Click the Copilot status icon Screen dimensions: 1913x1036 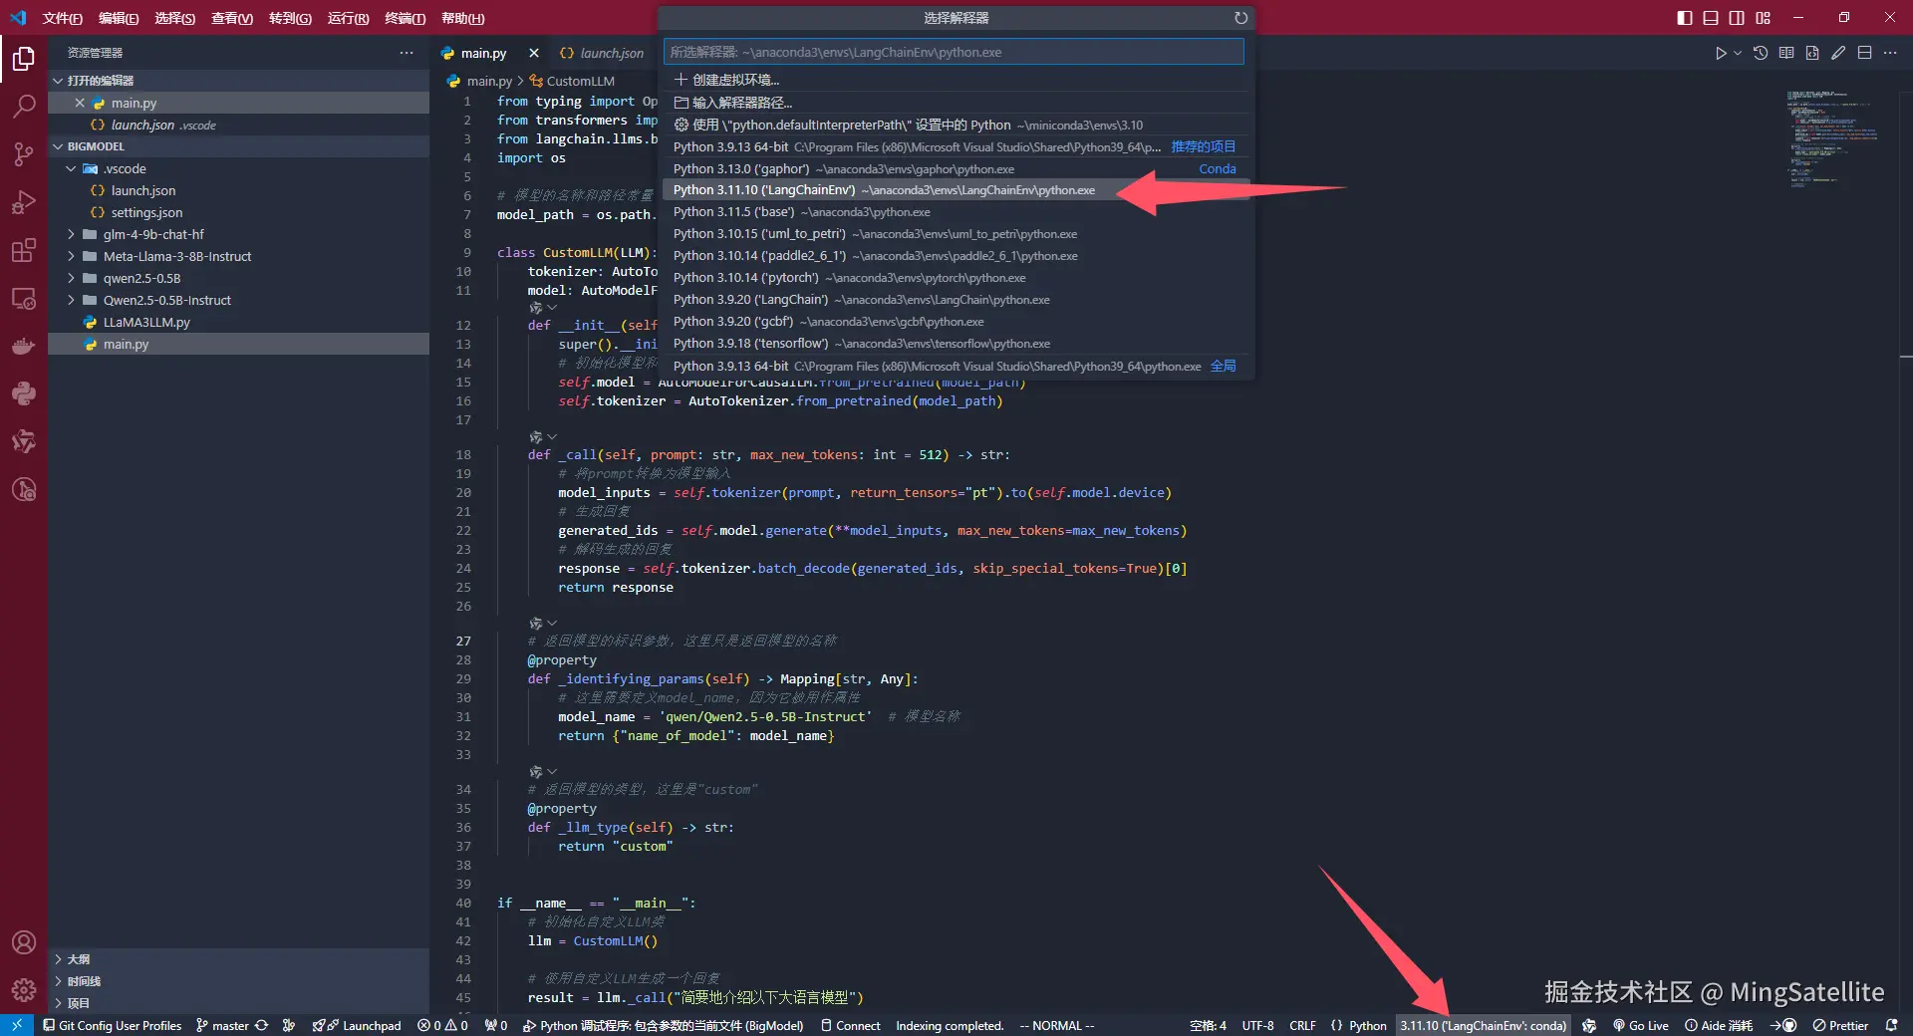[x=1589, y=1025]
